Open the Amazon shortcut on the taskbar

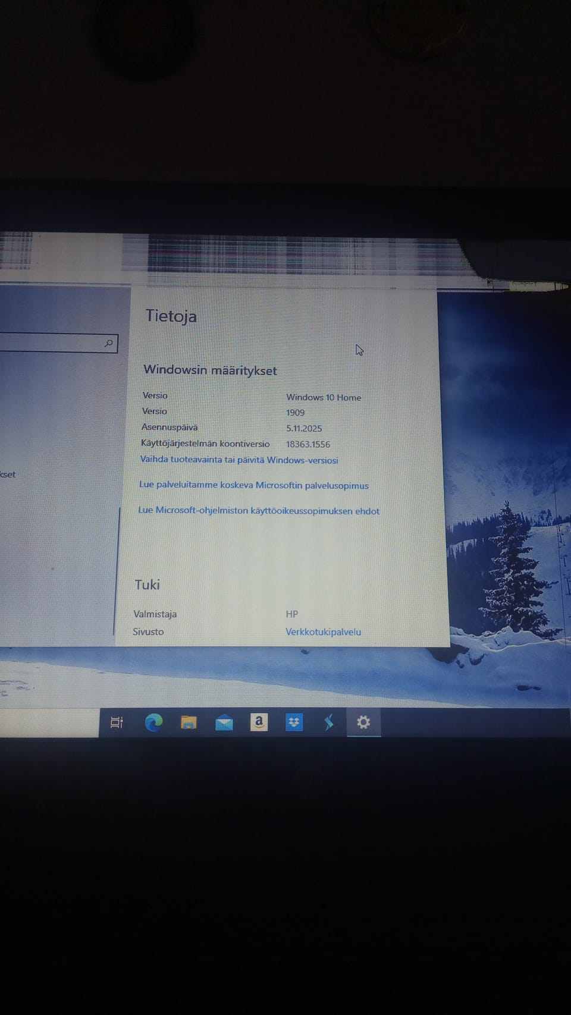[259, 722]
